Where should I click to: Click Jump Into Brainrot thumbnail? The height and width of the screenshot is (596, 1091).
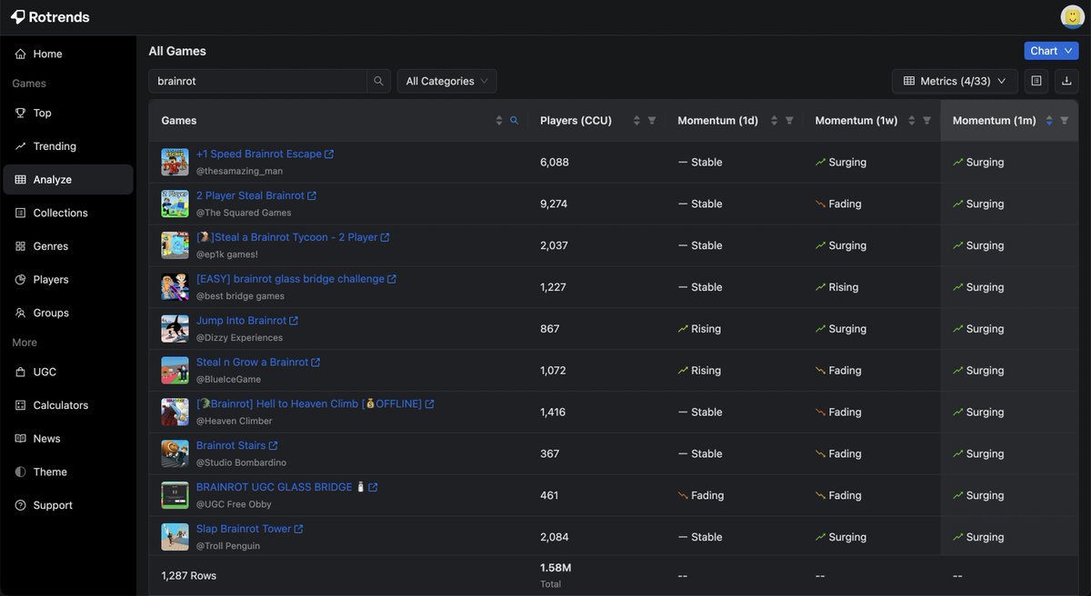click(x=175, y=329)
